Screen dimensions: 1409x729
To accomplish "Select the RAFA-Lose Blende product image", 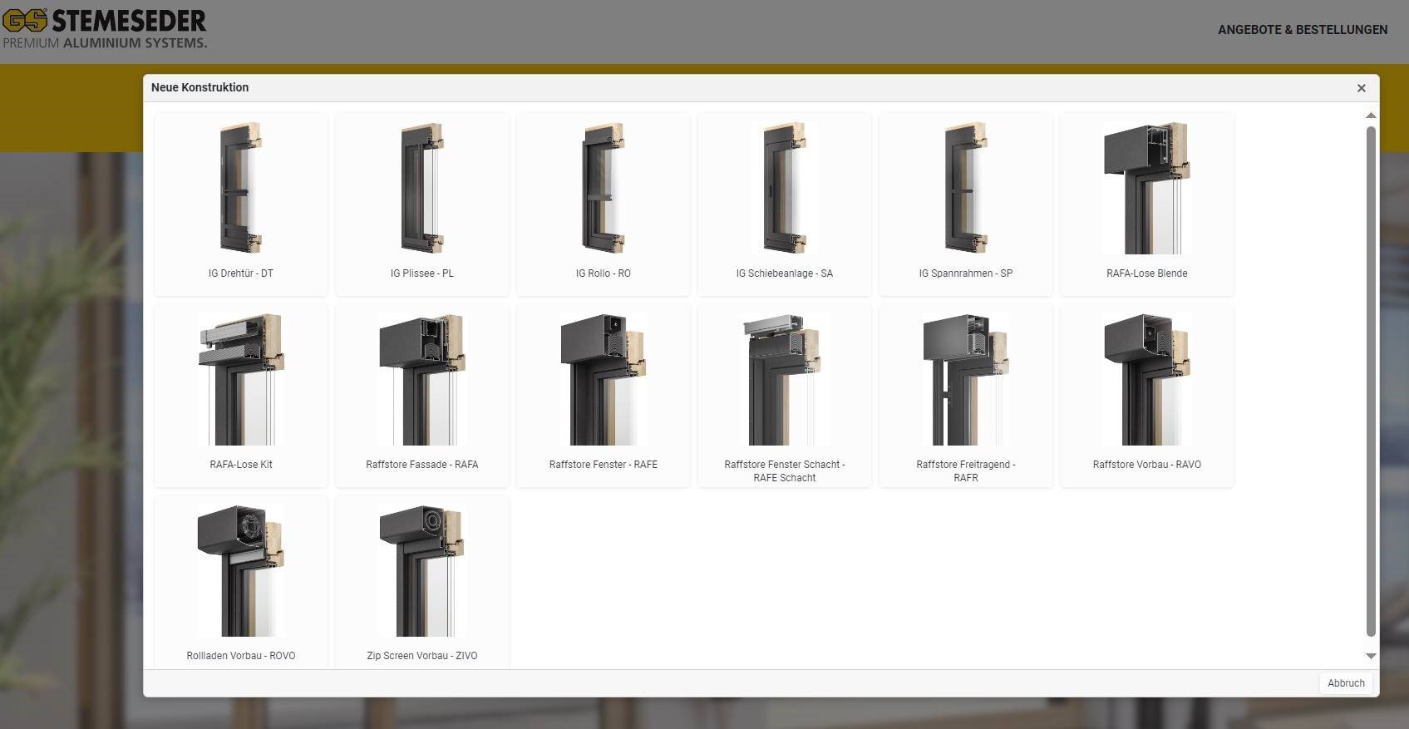I will point(1147,188).
